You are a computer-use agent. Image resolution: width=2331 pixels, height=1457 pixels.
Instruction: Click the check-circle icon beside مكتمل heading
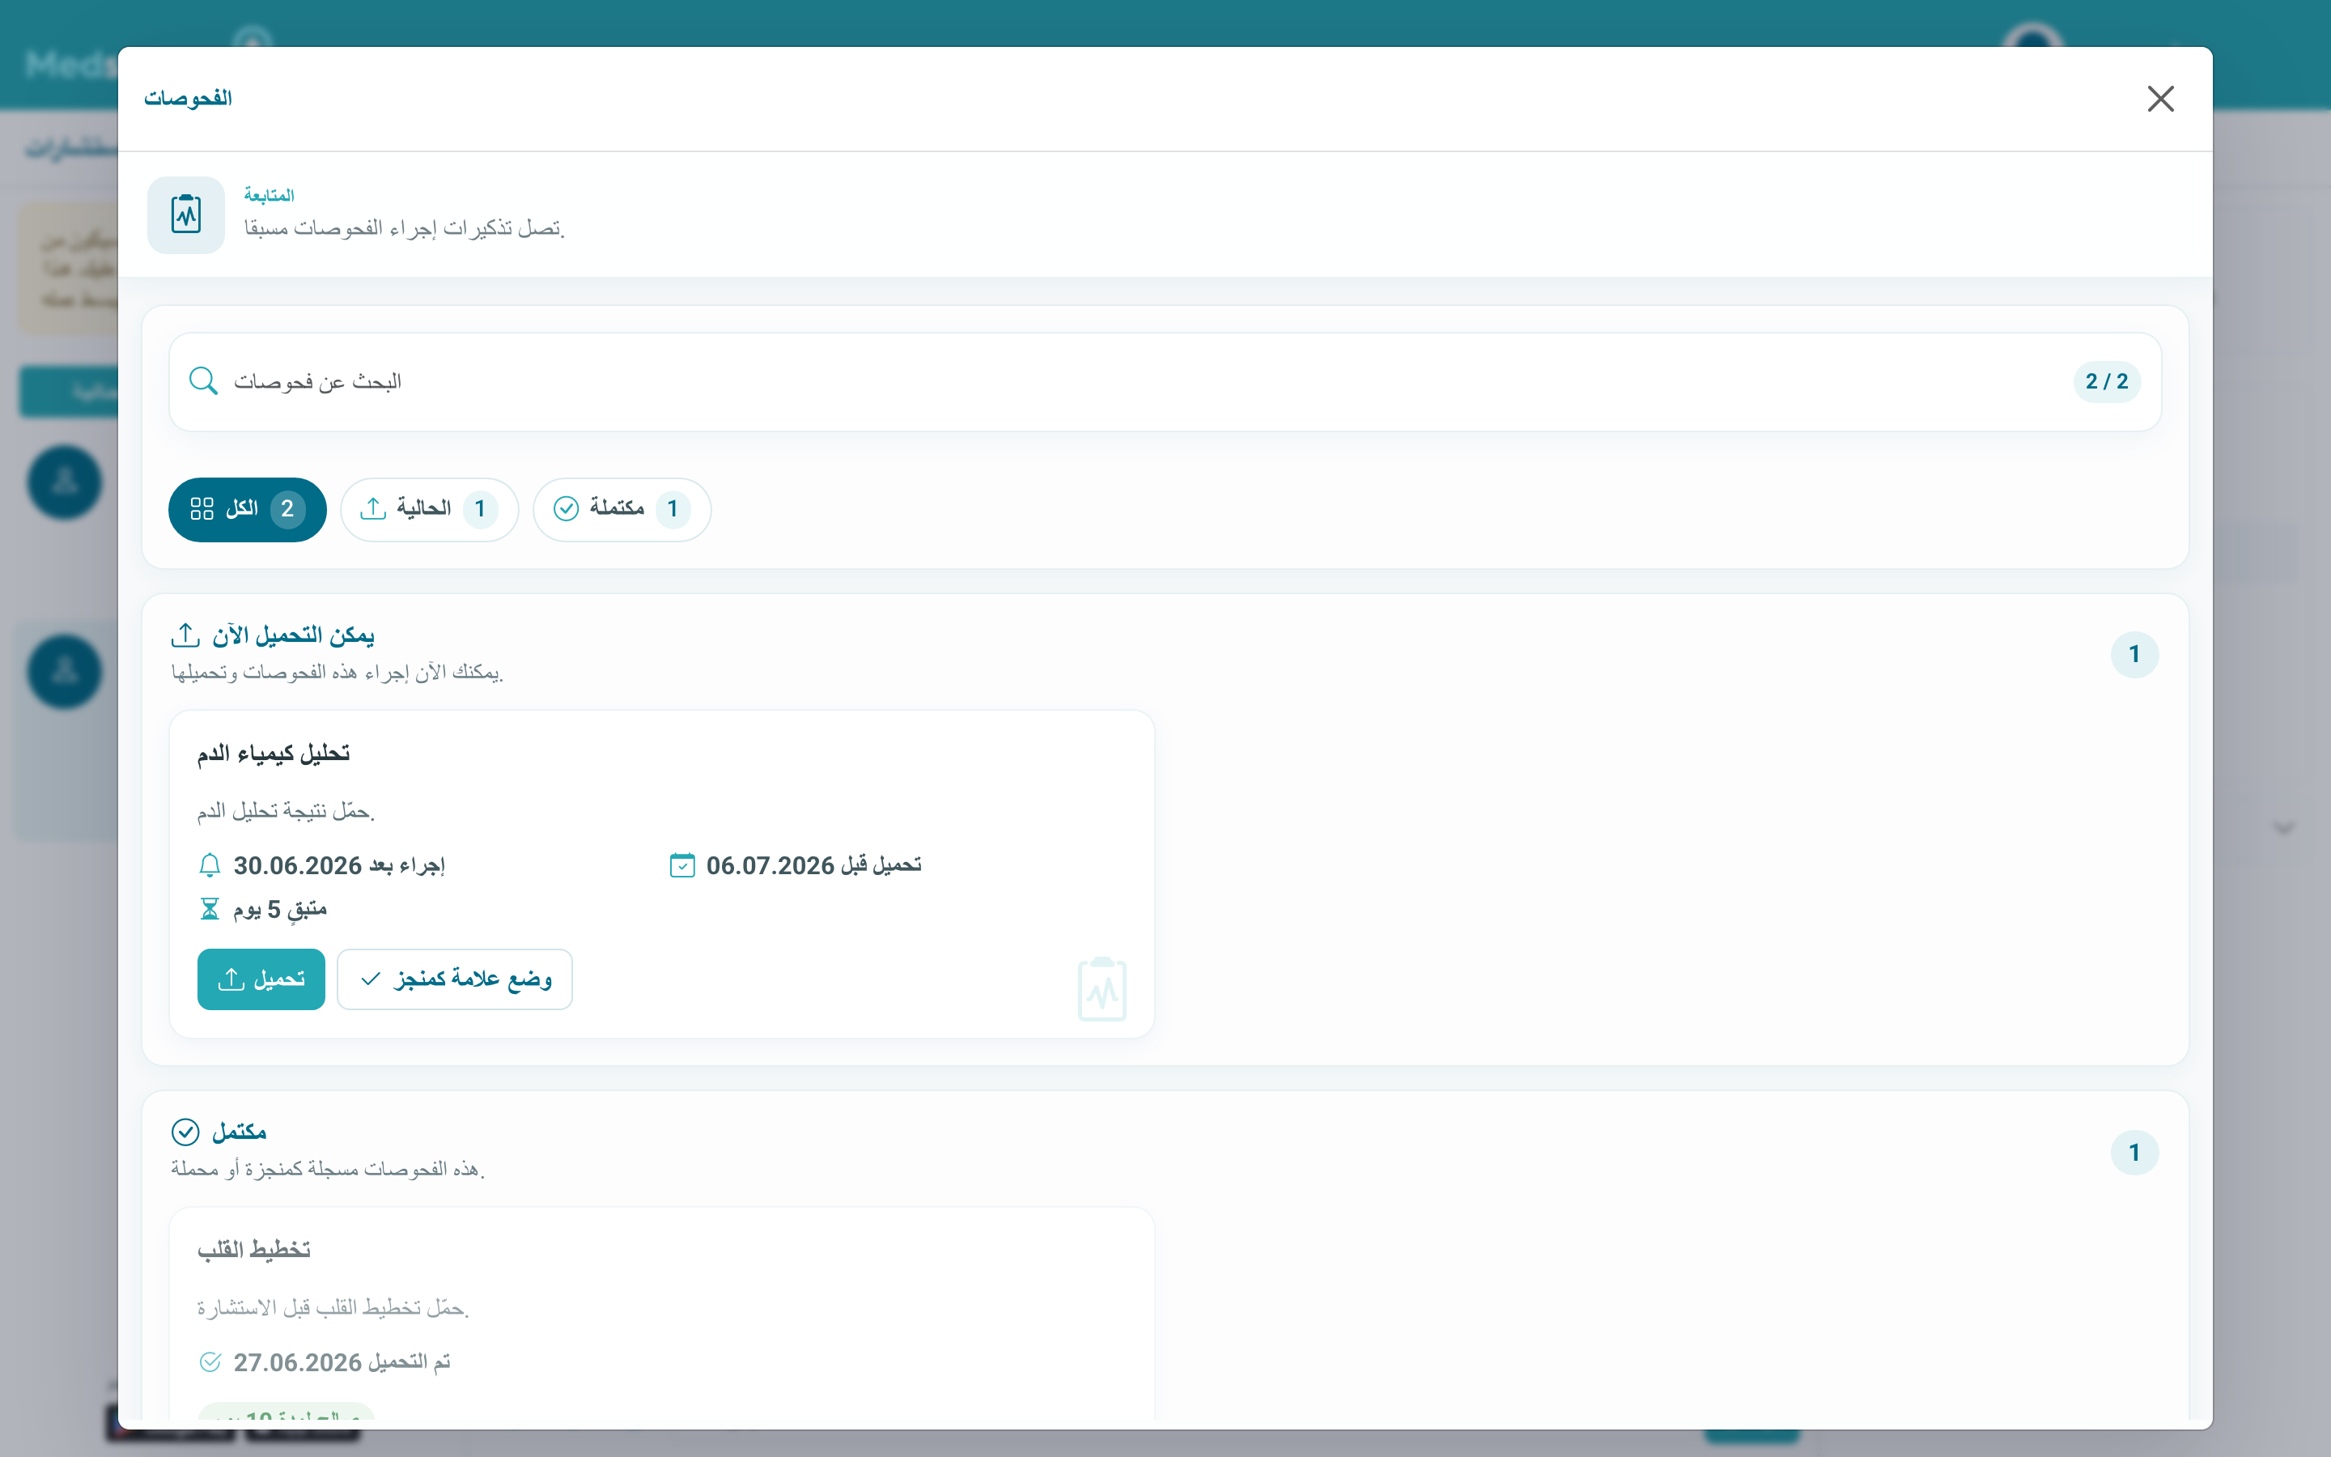pyautogui.click(x=185, y=1132)
